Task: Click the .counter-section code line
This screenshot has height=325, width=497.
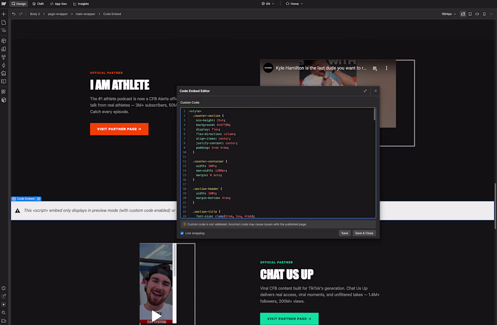Action: [208, 116]
